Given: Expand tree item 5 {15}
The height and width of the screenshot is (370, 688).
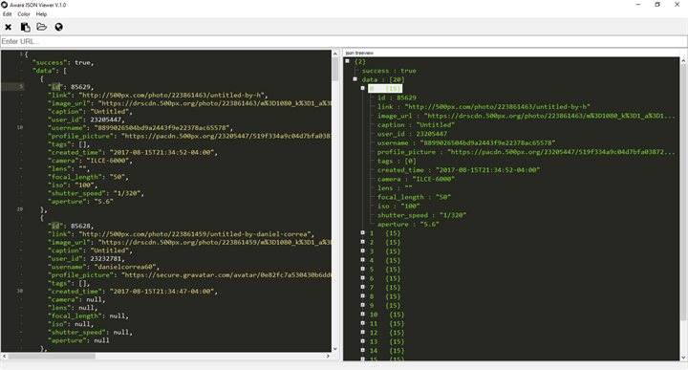Looking at the screenshot, I should pos(363,269).
